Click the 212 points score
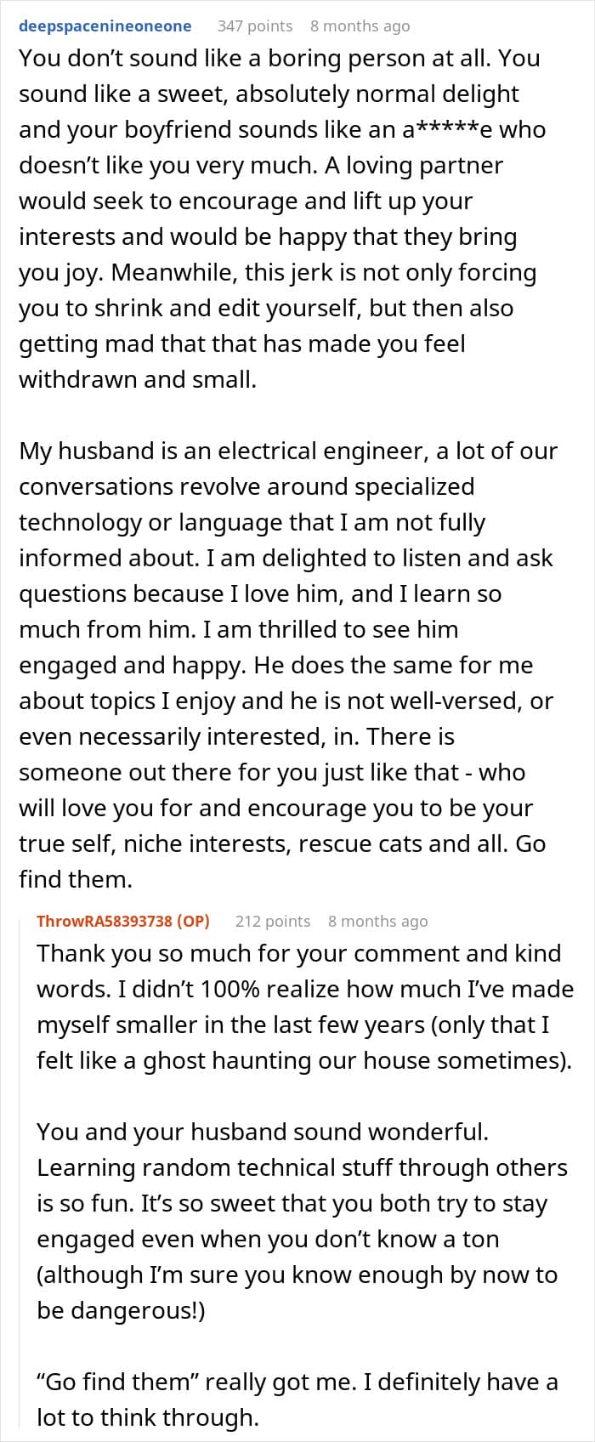This screenshot has width=595, height=1442. tap(273, 921)
